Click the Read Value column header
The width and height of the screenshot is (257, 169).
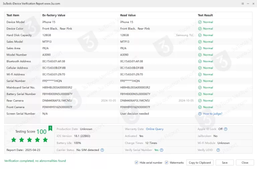tap(128, 15)
